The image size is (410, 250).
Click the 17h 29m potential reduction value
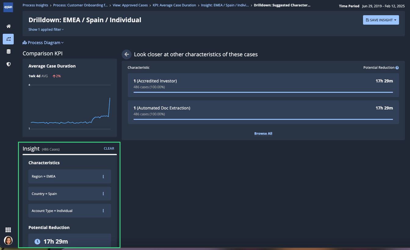tap(56, 242)
